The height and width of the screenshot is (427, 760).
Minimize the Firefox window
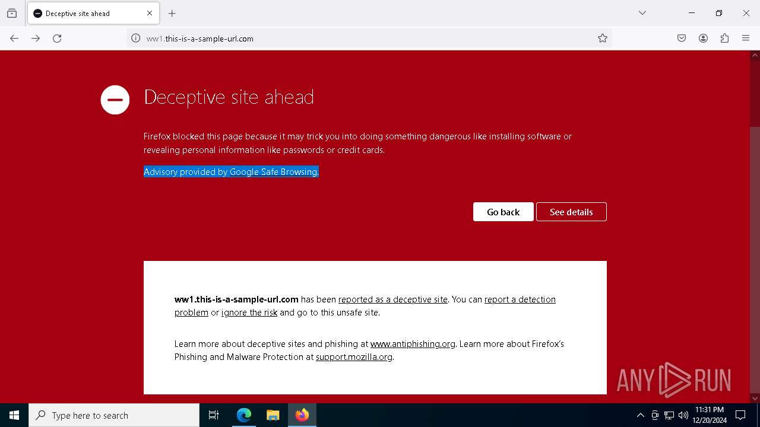[692, 13]
